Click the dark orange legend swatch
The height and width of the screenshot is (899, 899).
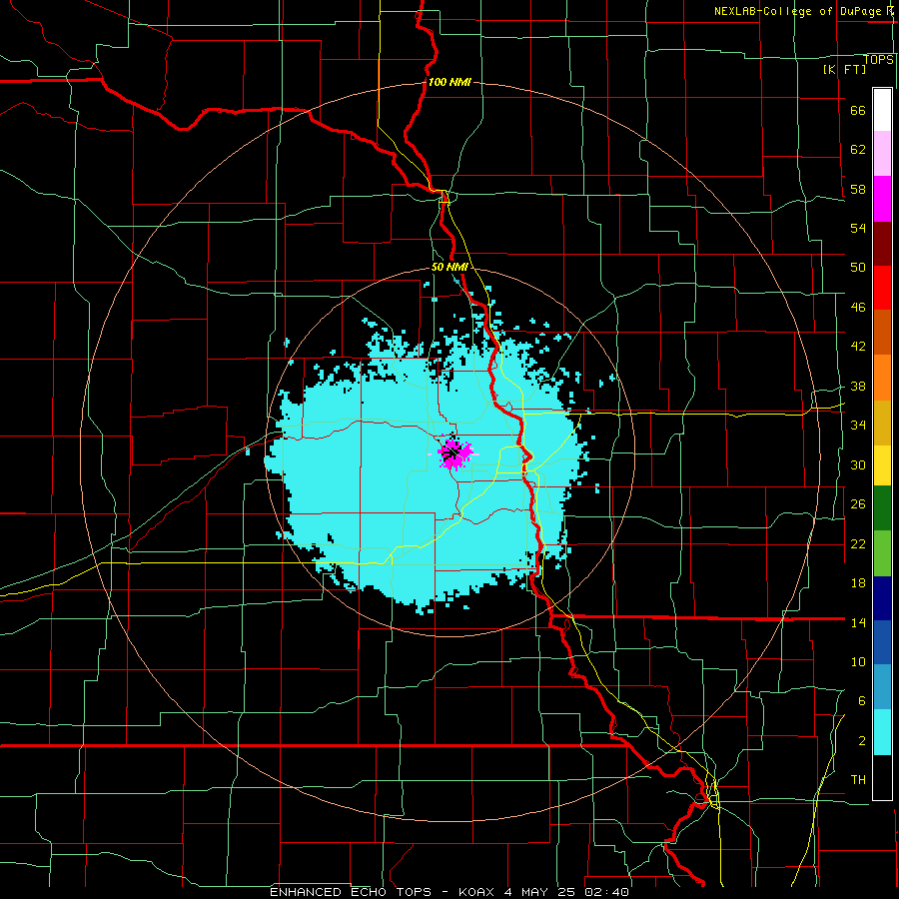coord(882,333)
